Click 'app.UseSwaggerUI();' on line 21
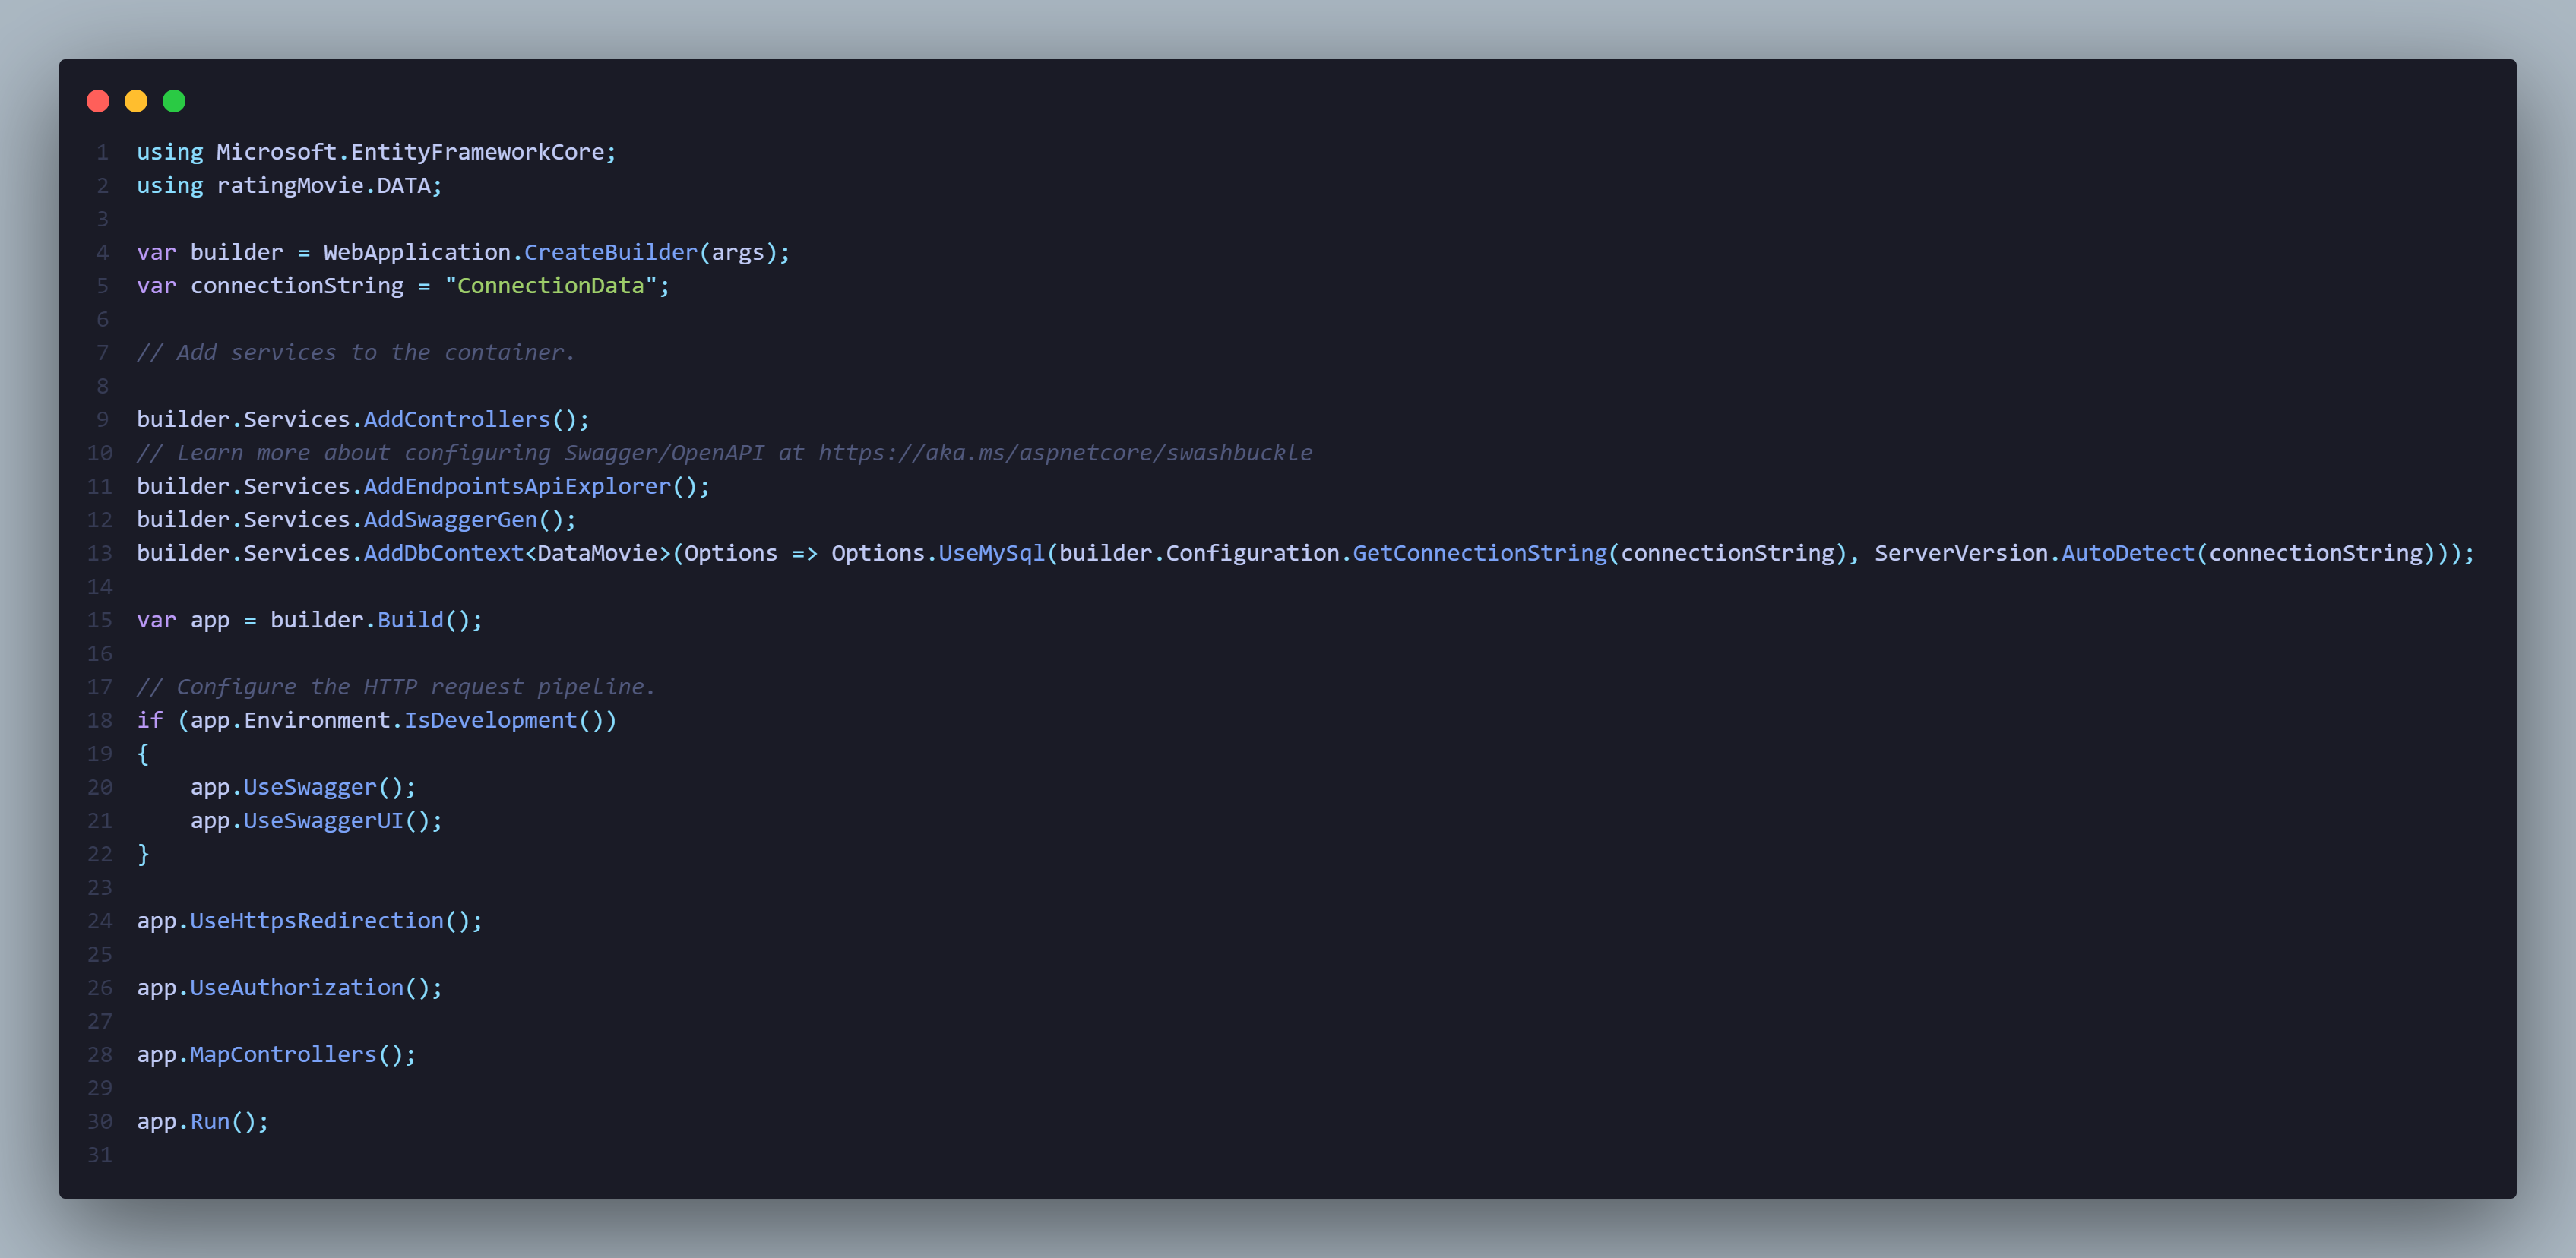Viewport: 2576px width, 1258px height. (316, 821)
